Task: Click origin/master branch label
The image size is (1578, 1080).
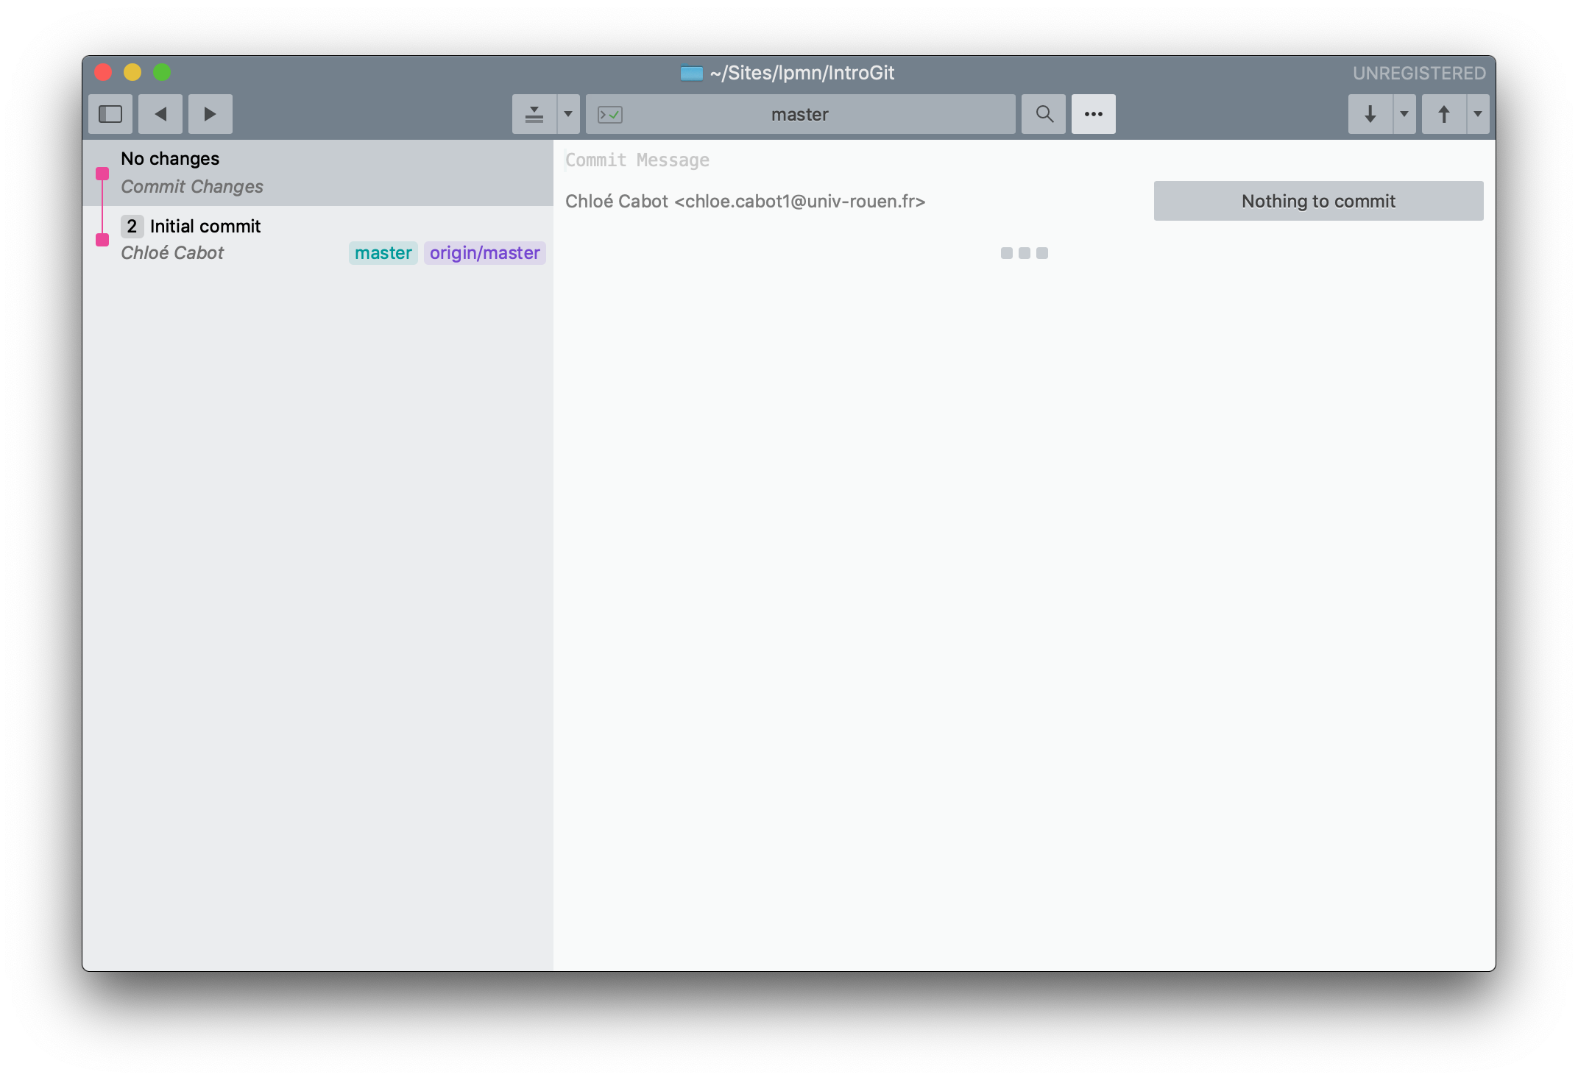Action: coord(484,252)
